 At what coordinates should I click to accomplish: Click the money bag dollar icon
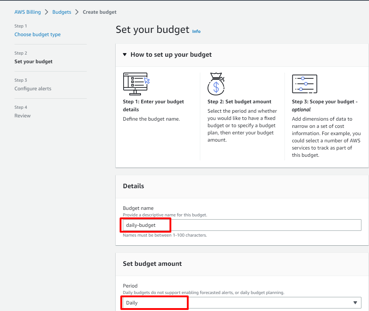click(x=216, y=84)
